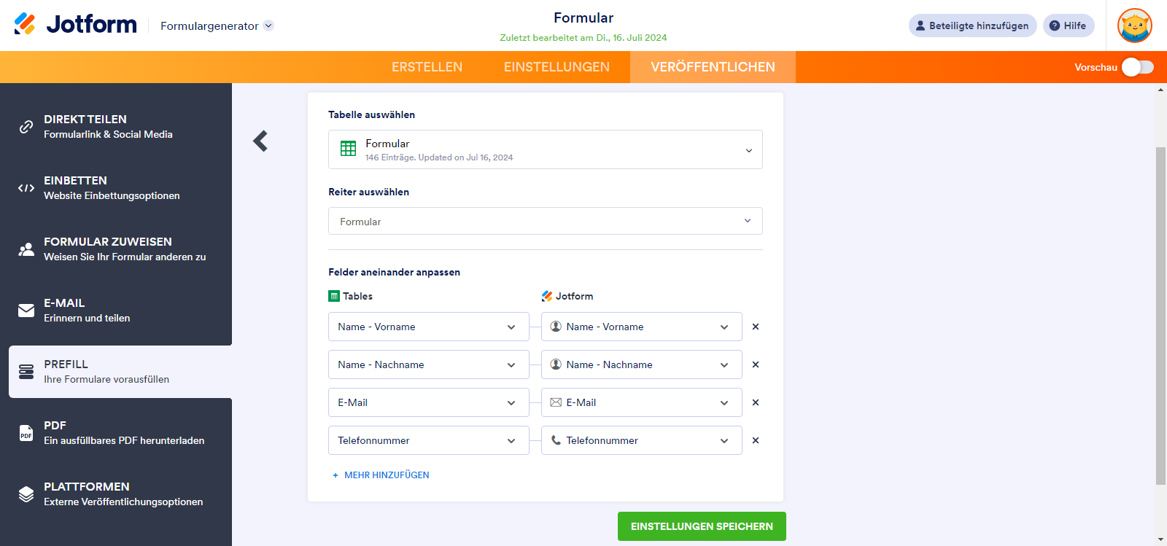Switch to the ERSTELLEN tab
This screenshot has width=1167, height=546.
click(427, 67)
